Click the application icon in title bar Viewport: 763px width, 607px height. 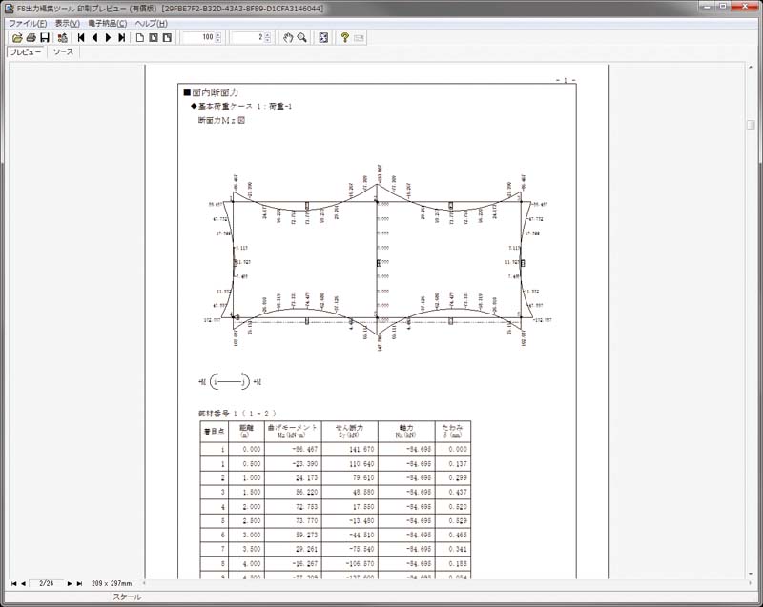coord(9,9)
